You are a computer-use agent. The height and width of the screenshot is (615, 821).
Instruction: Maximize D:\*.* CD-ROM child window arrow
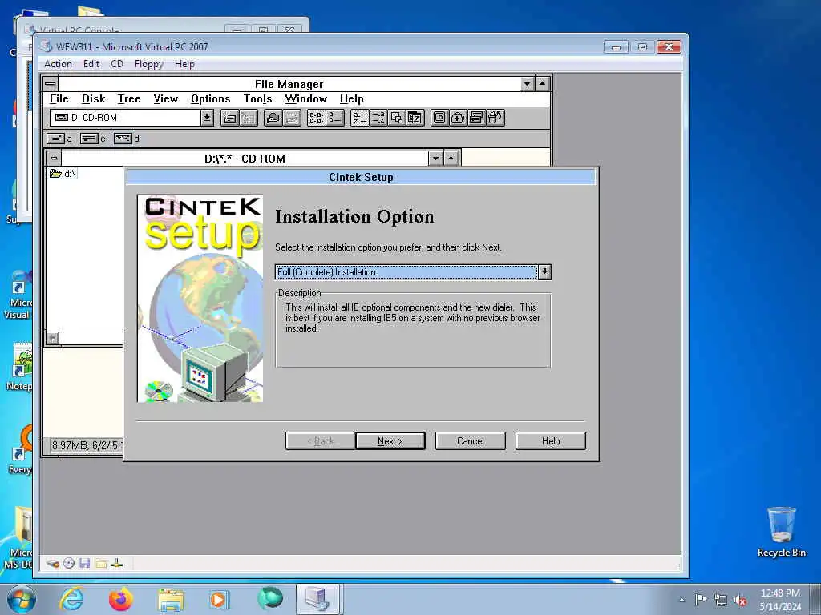click(451, 158)
